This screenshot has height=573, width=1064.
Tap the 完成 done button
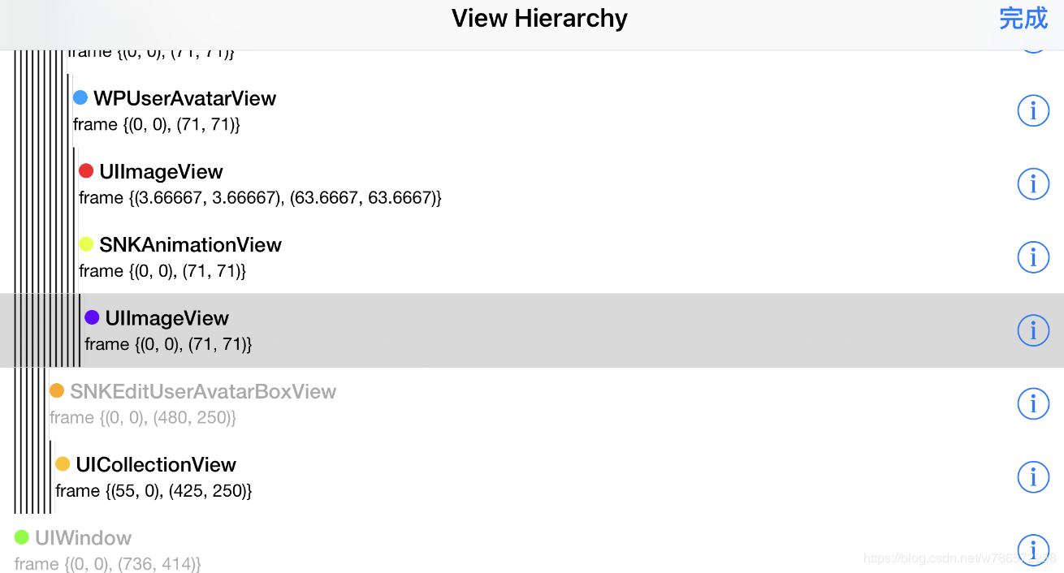click(x=1023, y=18)
